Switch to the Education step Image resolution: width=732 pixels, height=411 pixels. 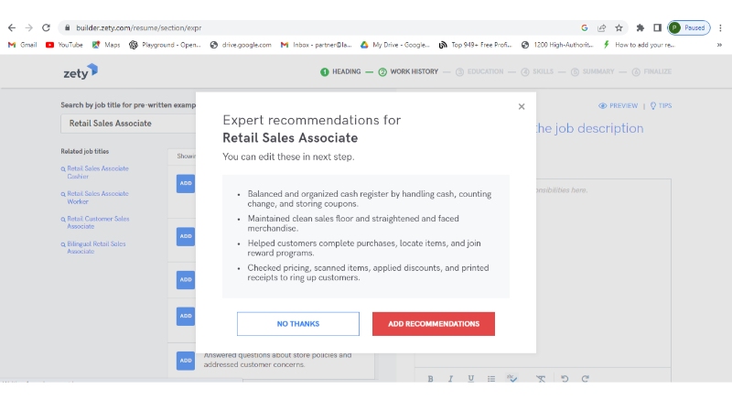479,71
